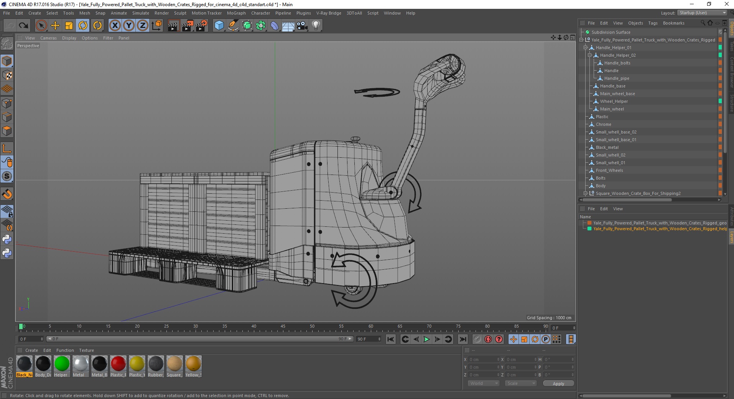
Task: Add a Cube primitive object
Action: point(219,26)
